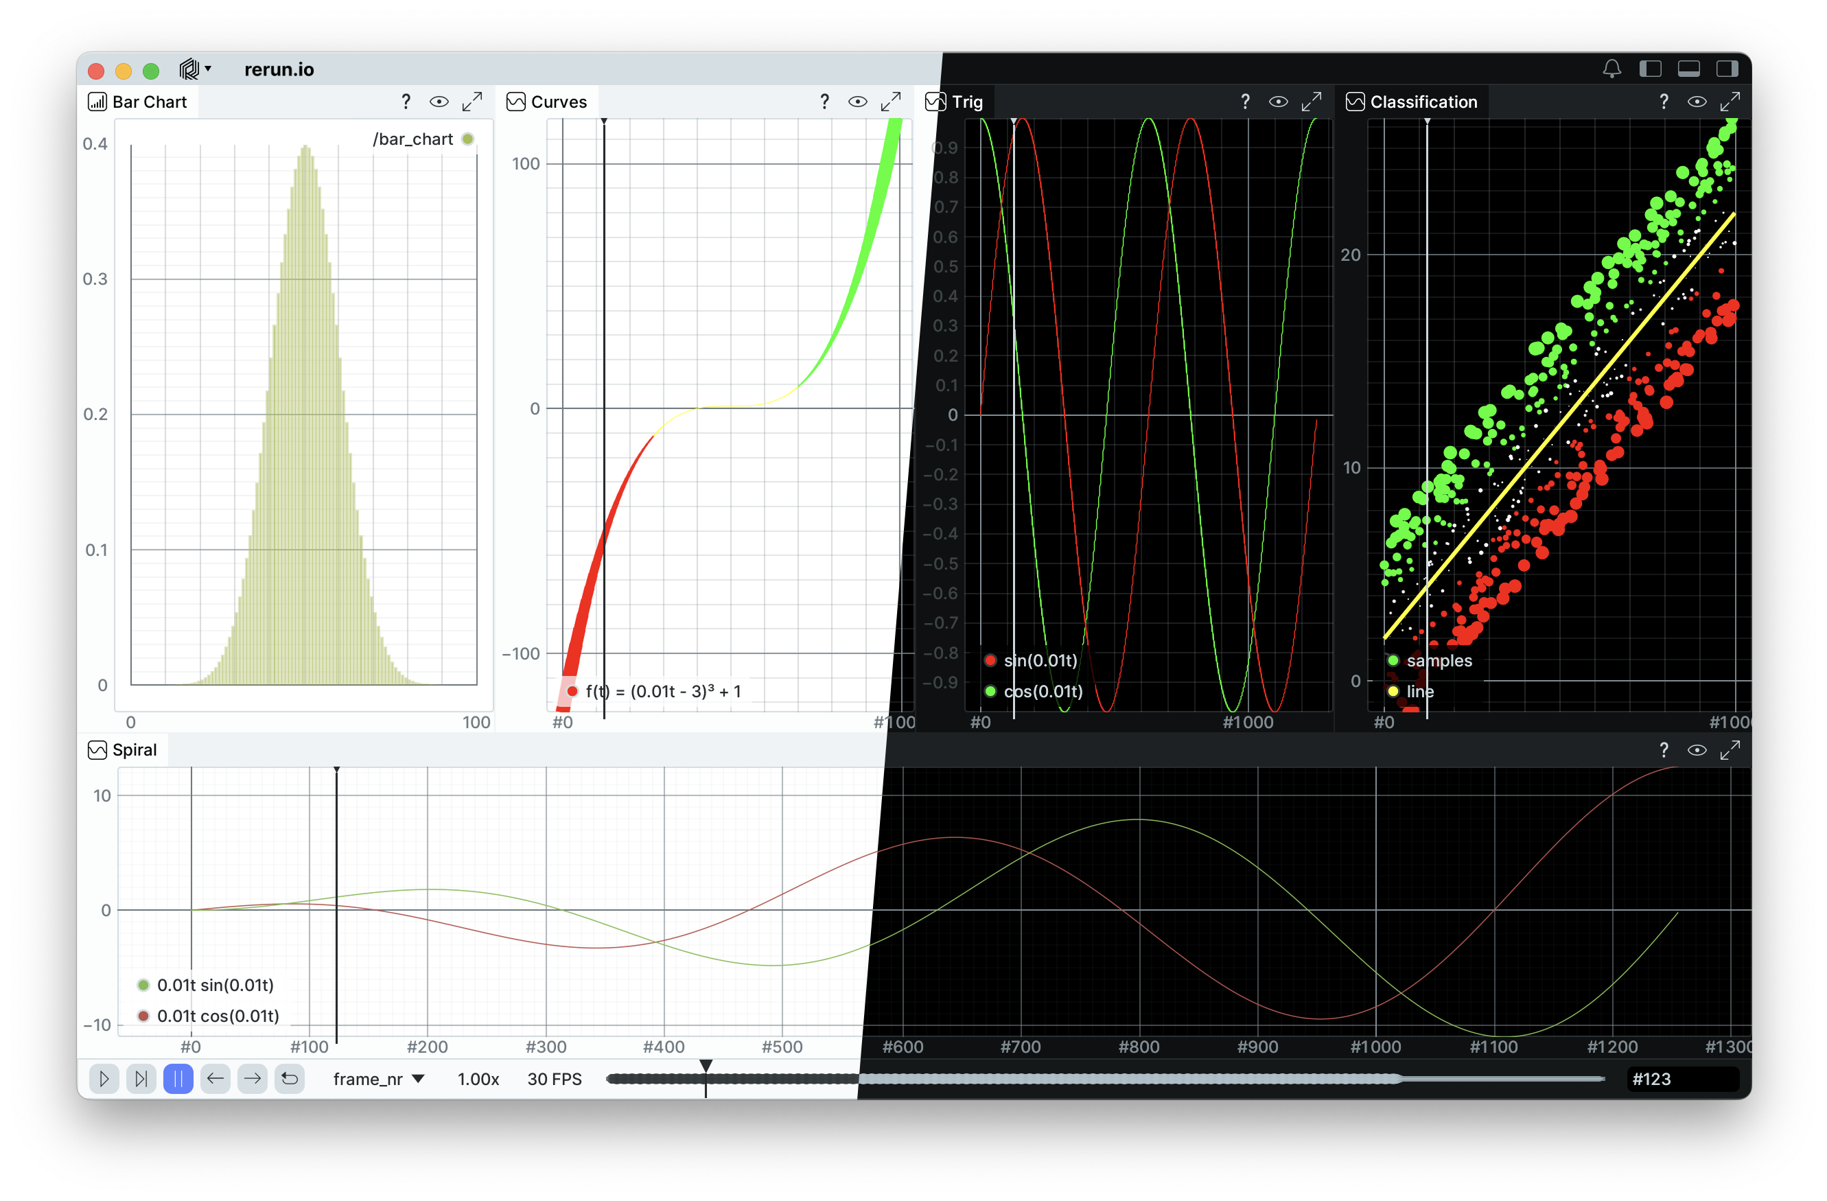This screenshot has width=1827, height=1201.
Task: Click the loop playback button
Action: [x=290, y=1079]
